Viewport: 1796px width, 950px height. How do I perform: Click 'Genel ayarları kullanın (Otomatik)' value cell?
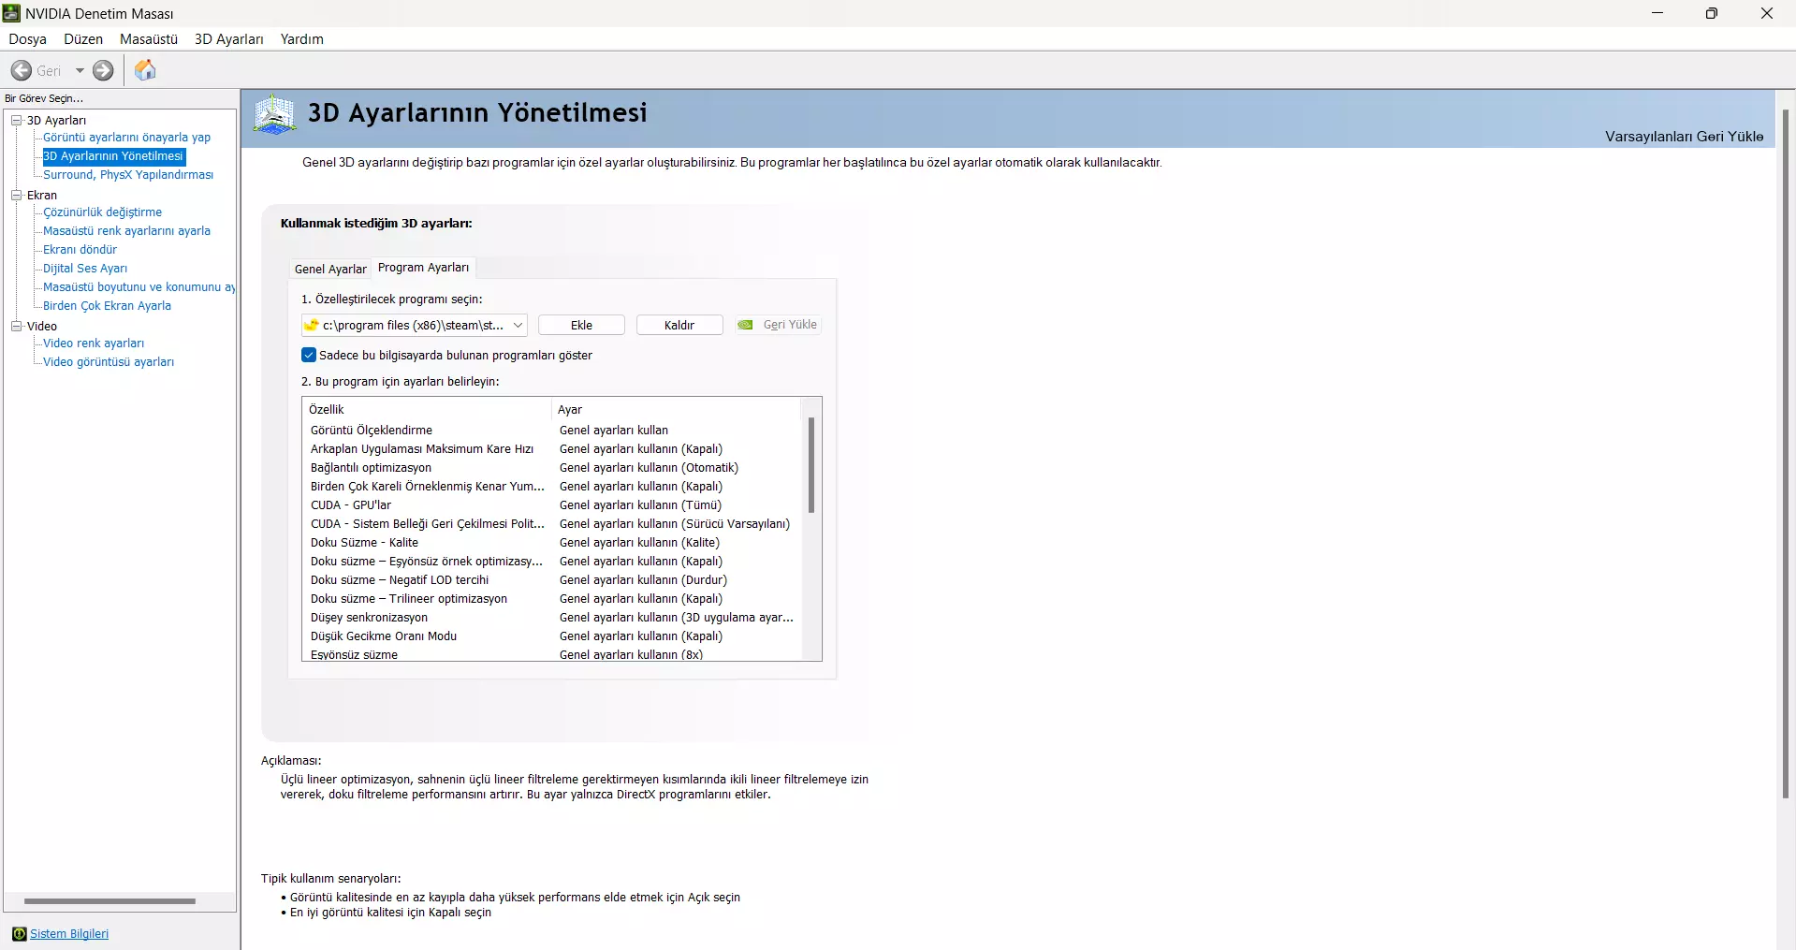[x=649, y=468]
